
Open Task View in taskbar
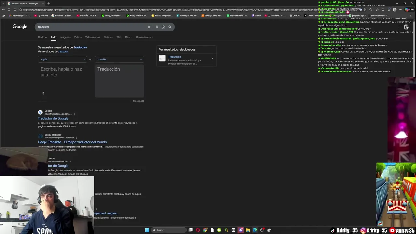[191, 230]
